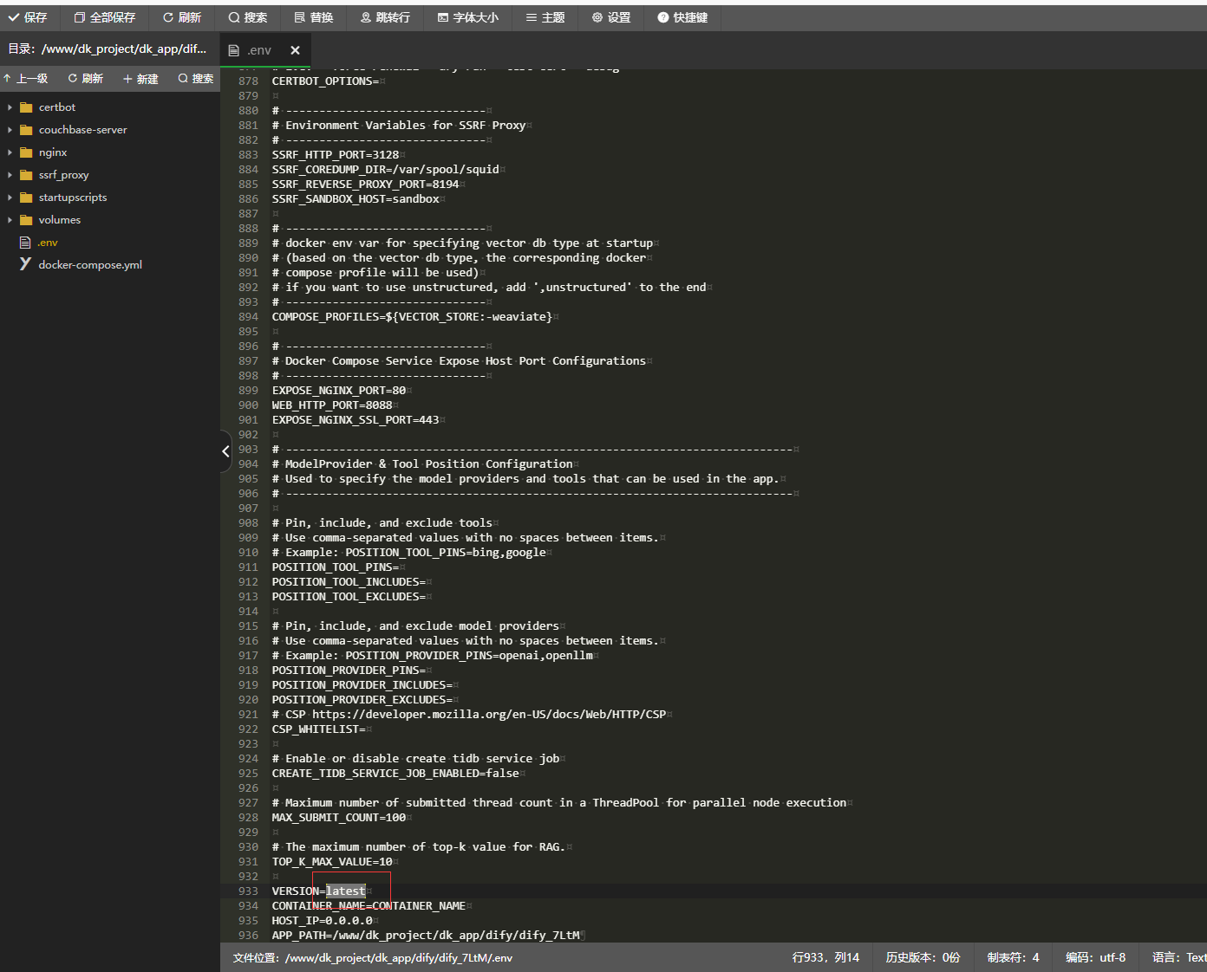Open the Search (搜索) tool in top toolbar
The height and width of the screenshot is (972, 1207).
pyautogui.click(x=248, y=17)
